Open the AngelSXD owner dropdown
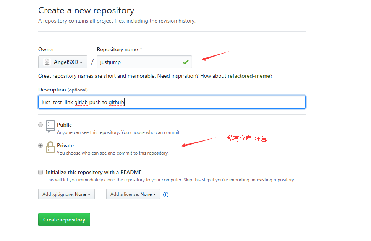Screen dimensions: 371x241 (63, 62)
